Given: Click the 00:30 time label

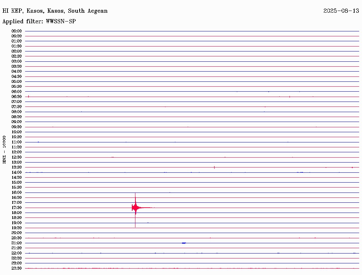Looking at the screenshot, I should pyautogui.click(x=16, y=36).
